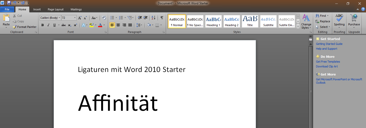The height and width of the screenshot is (128, 366).
Task: Open the Mailings tab
Action: (76, 9)
